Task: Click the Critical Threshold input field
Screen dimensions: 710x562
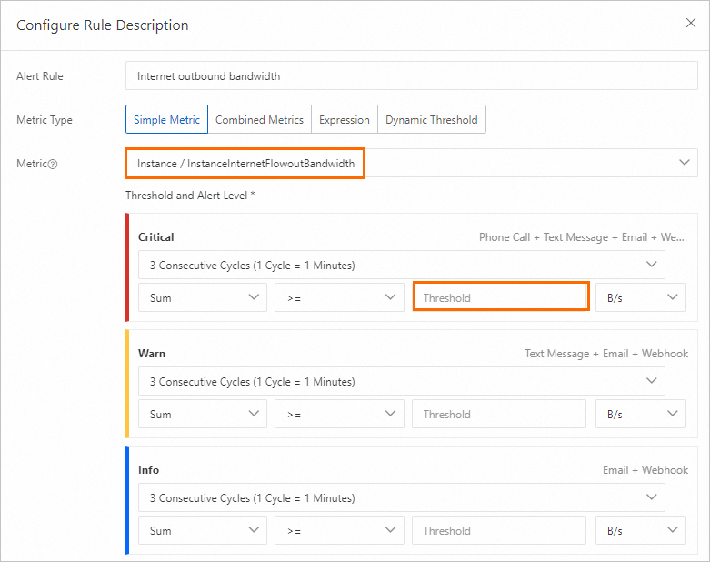Action: click(500, 298)
